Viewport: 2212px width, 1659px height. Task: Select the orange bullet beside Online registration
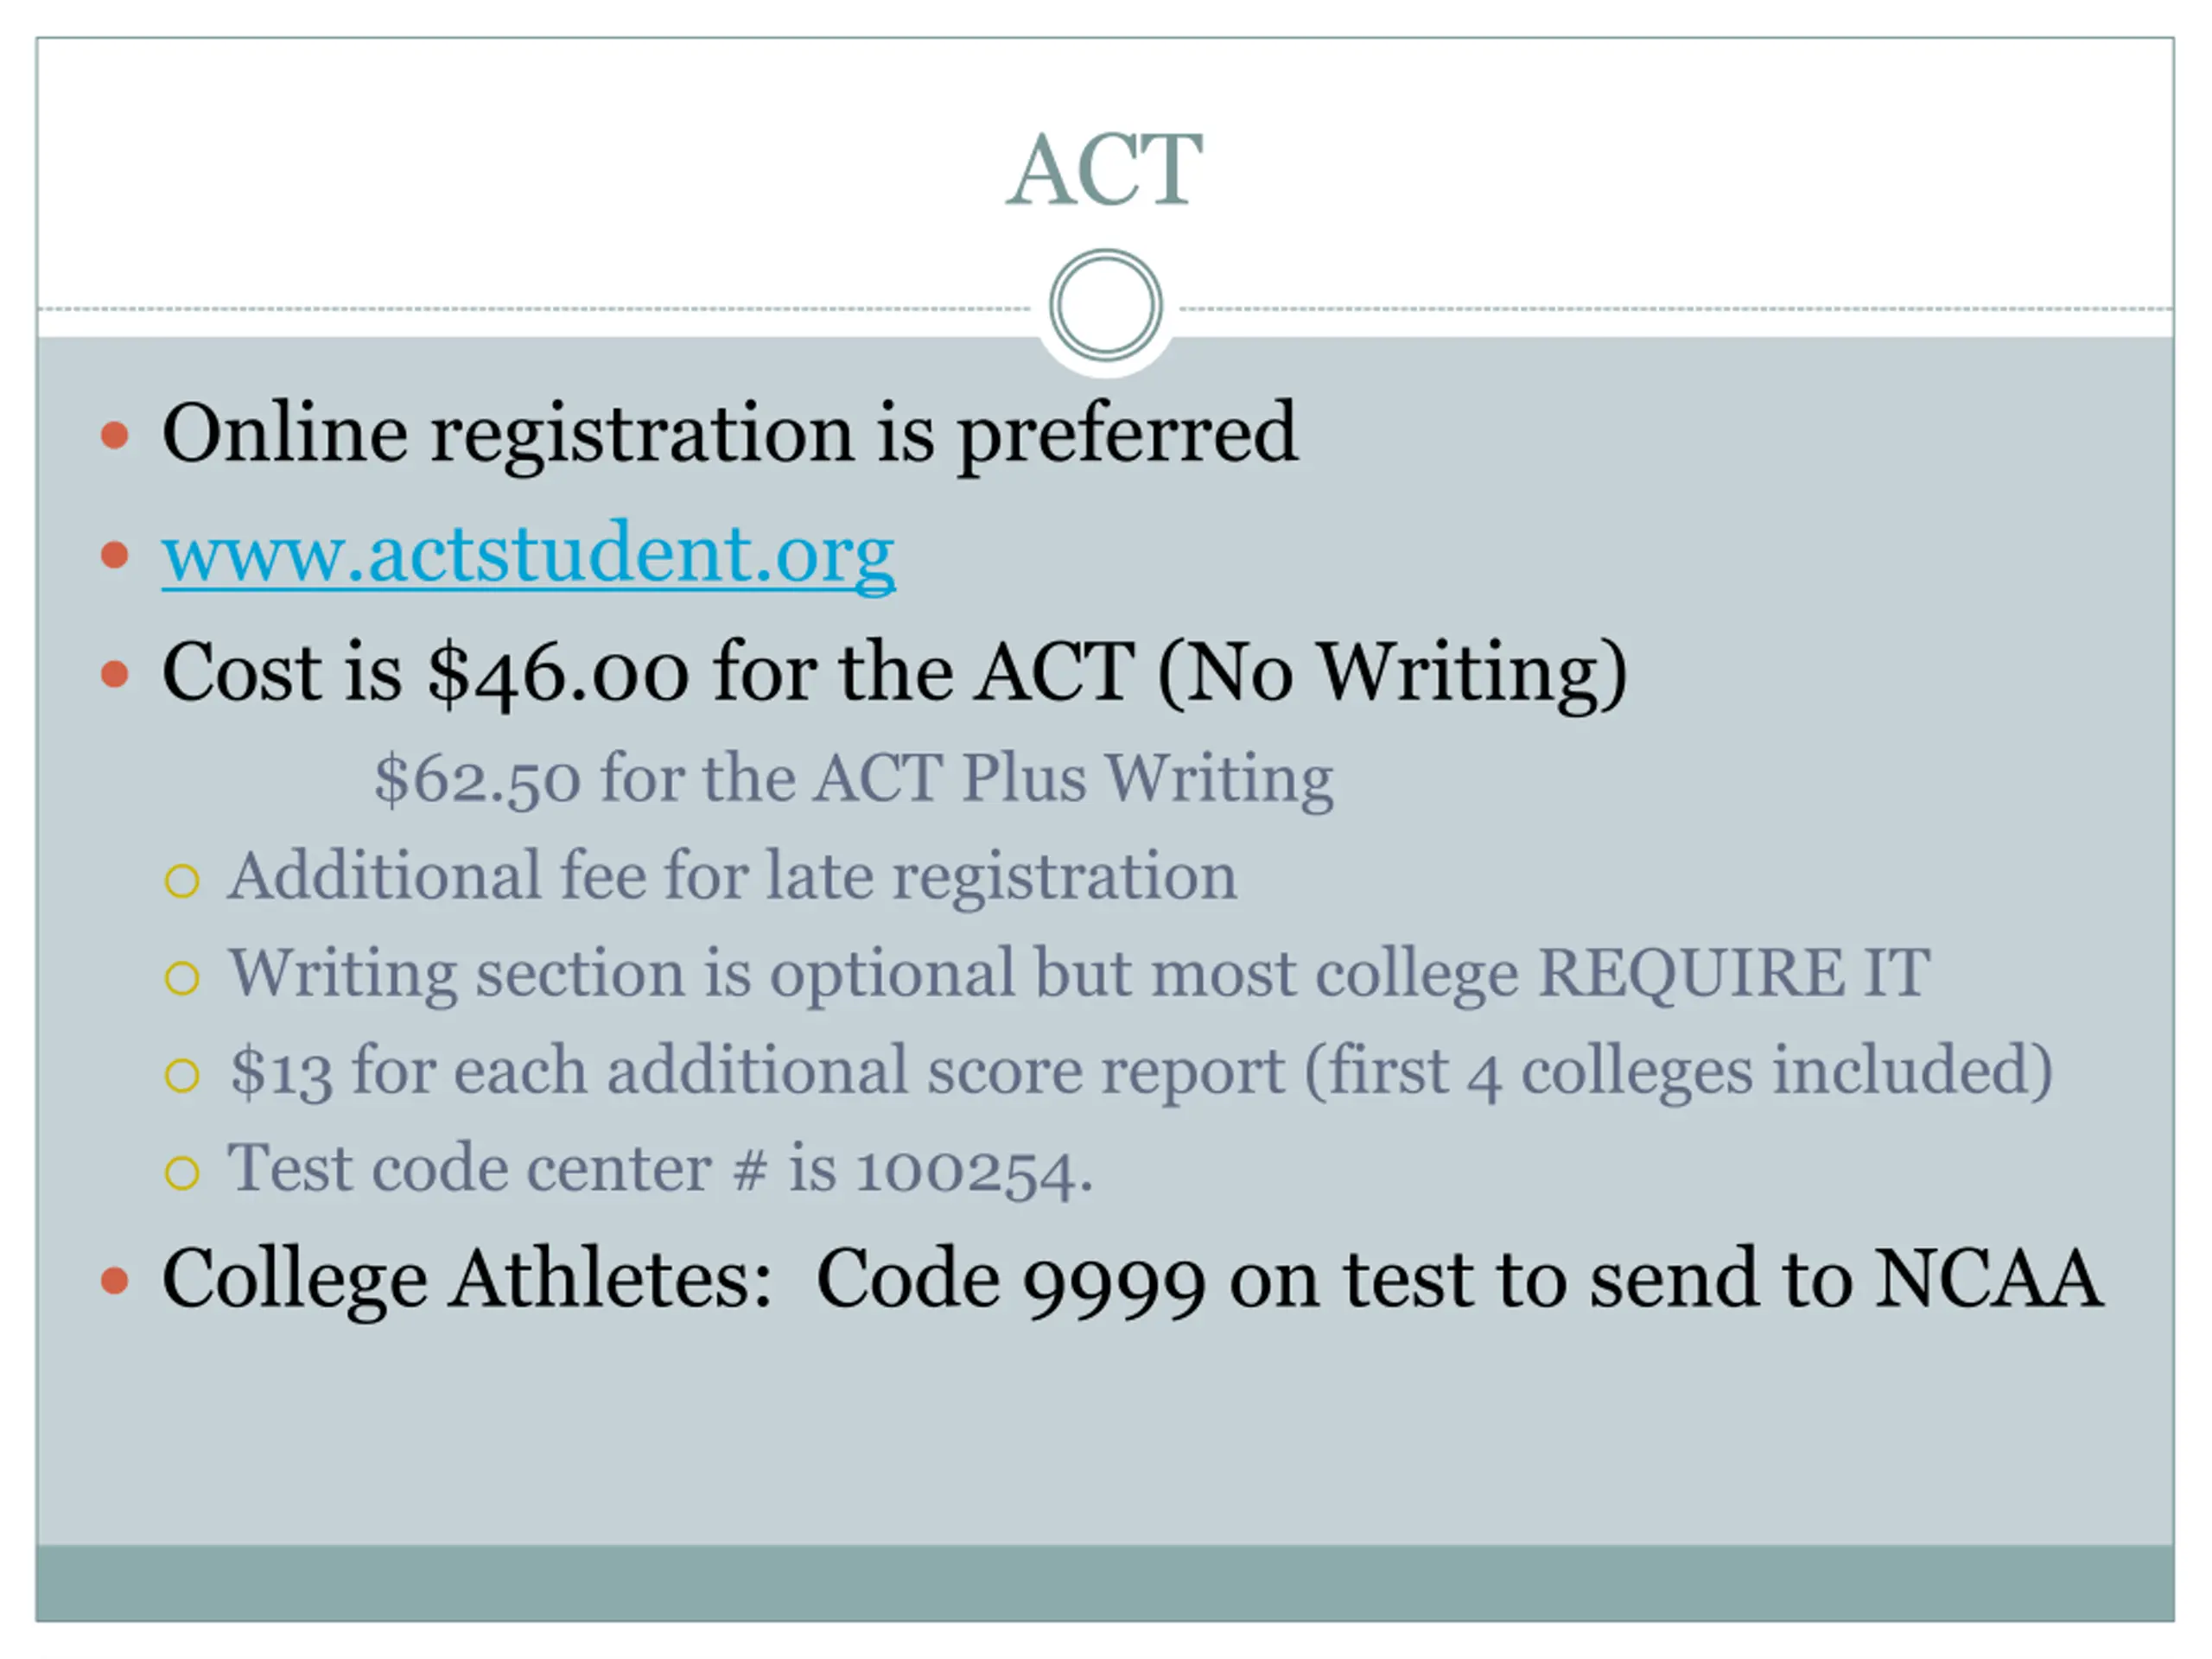[115, 435]
